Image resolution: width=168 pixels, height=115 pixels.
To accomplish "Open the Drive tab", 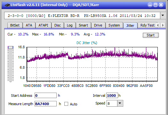I will tap(98, 25).
